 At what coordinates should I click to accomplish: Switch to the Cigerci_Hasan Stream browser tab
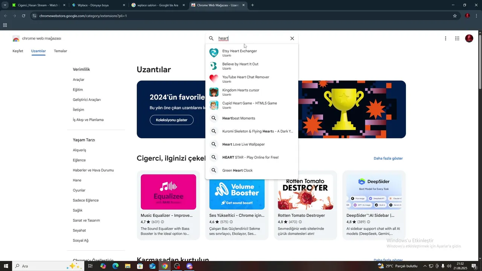click(39, 5)
